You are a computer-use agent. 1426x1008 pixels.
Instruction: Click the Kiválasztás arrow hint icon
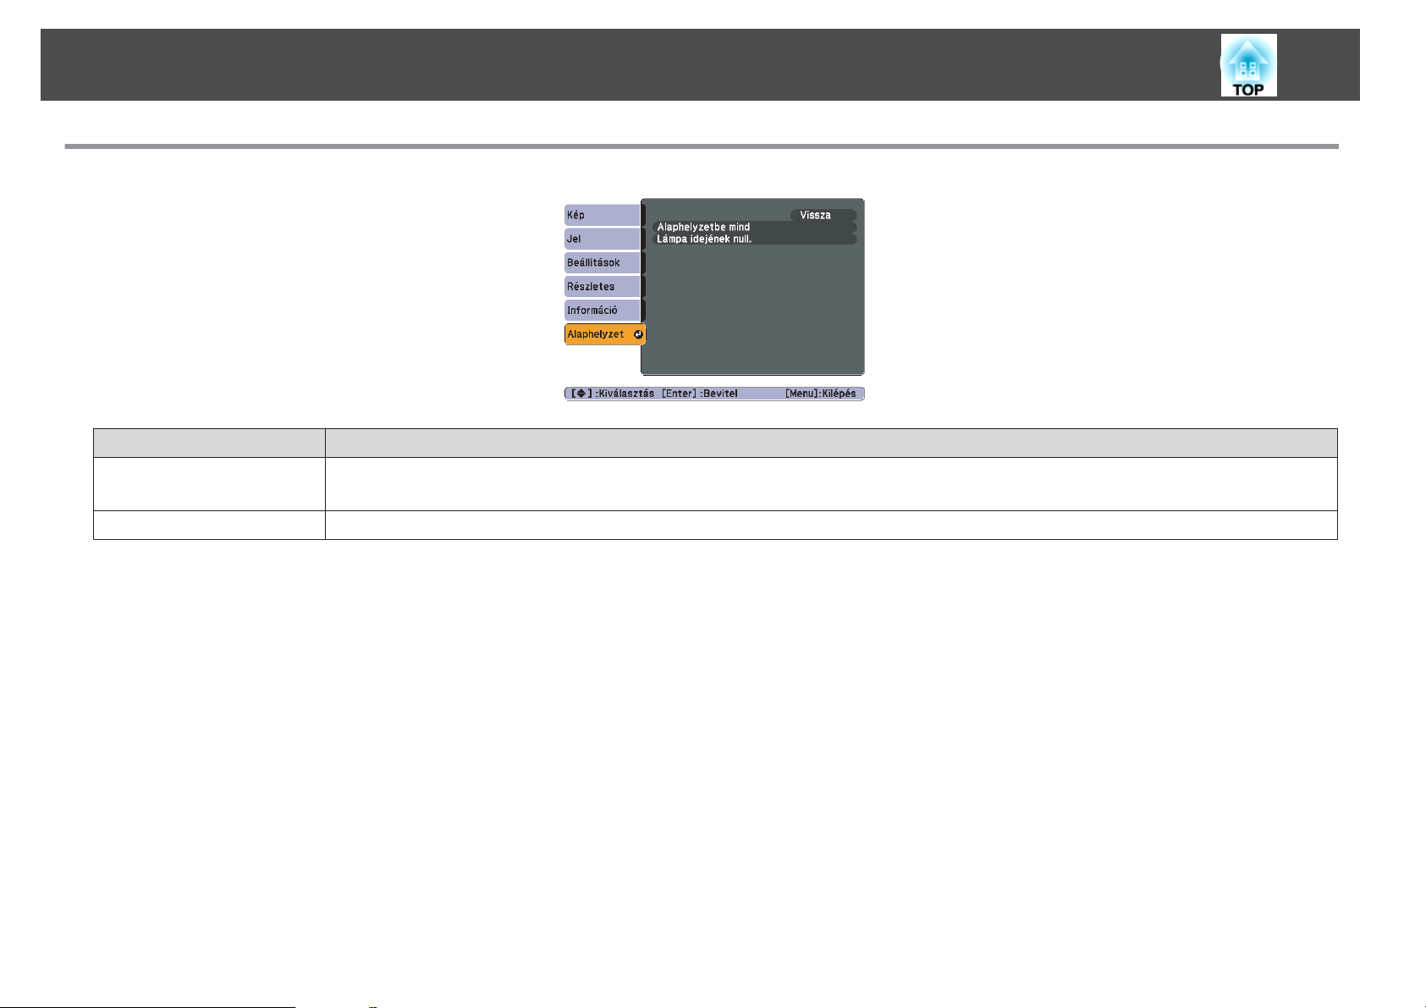tap(581, 394)
